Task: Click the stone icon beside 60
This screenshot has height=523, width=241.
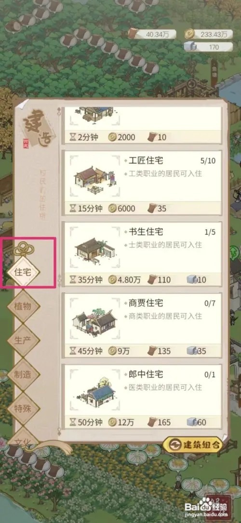Action: point(192,422)
